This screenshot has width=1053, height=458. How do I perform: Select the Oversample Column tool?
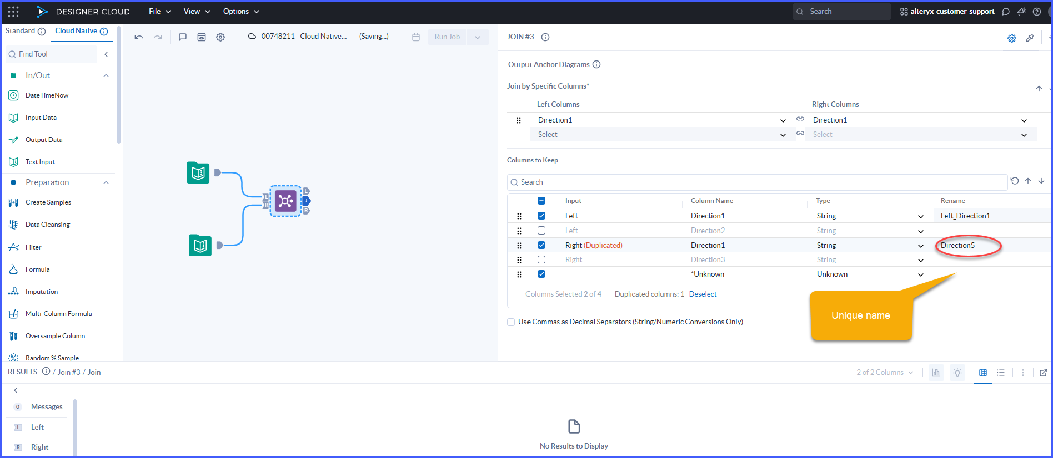(47, 336)
